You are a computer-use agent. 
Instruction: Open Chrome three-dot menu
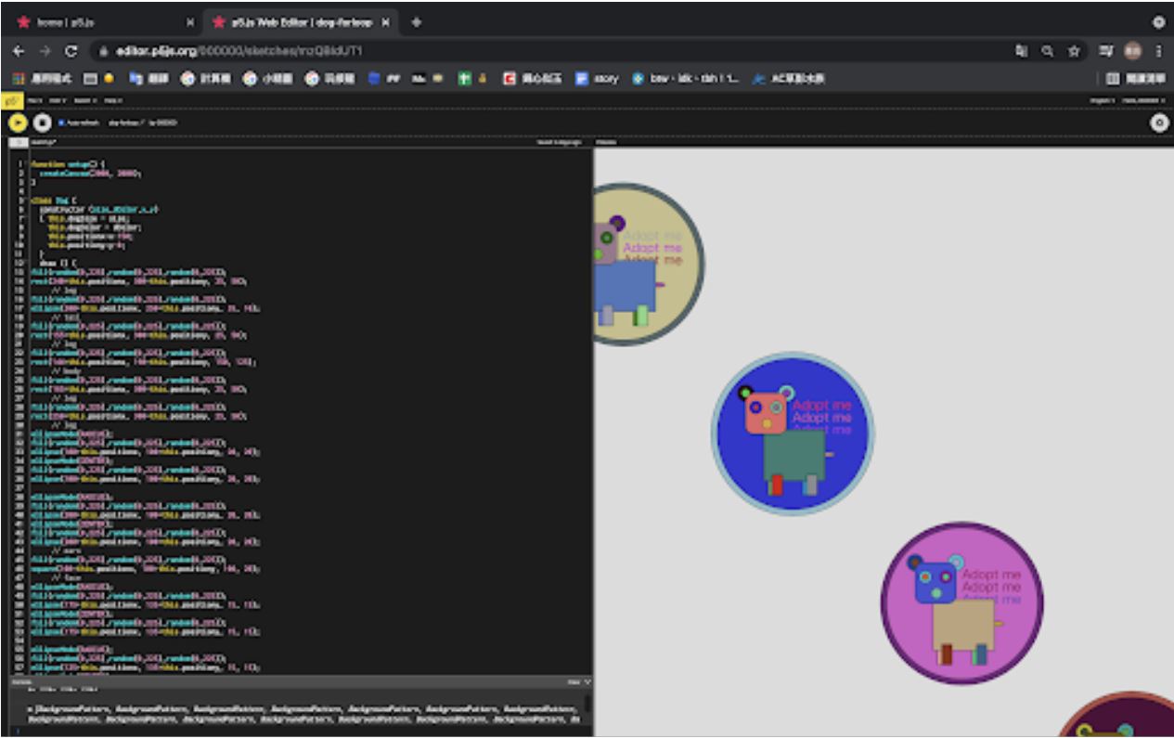pos(1159,51)
